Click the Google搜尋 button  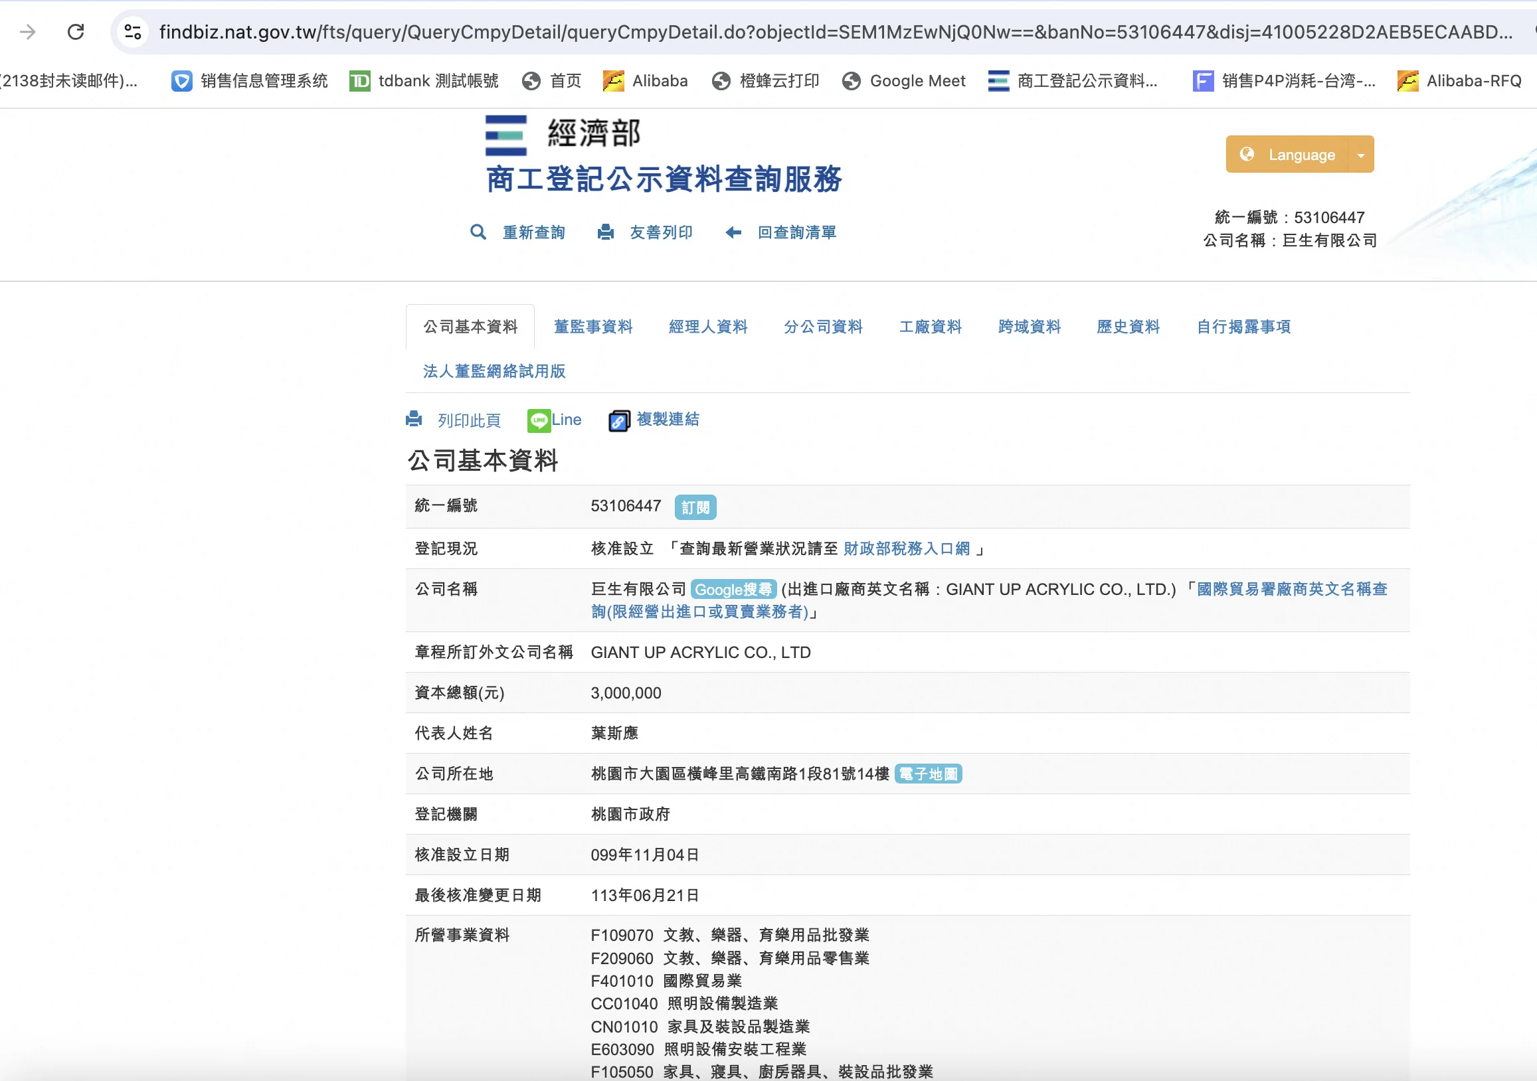(733, 589)
